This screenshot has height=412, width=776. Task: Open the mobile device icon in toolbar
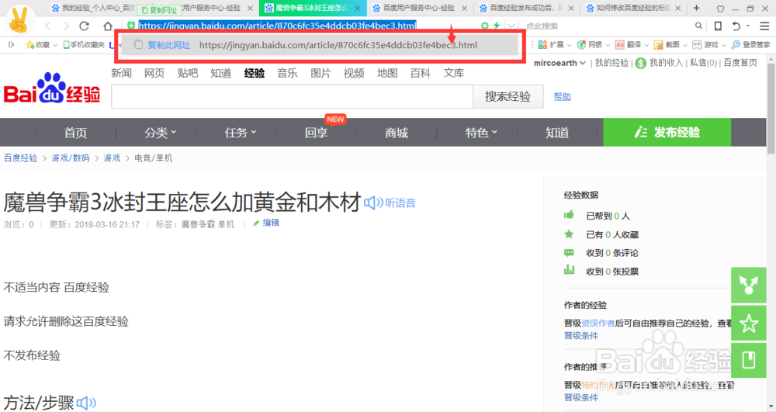pyautogui.click(x=718, y=26)
